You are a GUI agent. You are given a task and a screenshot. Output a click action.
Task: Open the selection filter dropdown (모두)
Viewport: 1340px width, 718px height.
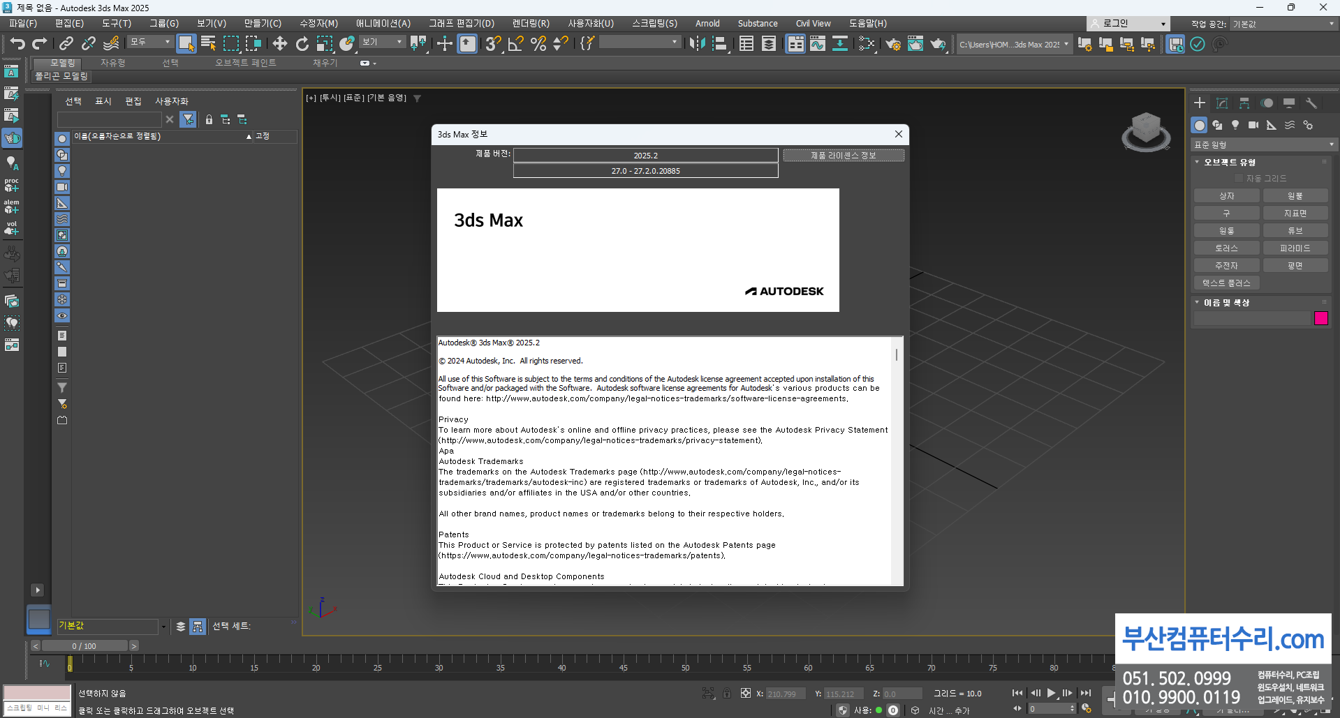(150, 43)
